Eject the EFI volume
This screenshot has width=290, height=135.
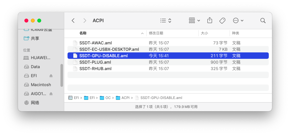(51, 76)
